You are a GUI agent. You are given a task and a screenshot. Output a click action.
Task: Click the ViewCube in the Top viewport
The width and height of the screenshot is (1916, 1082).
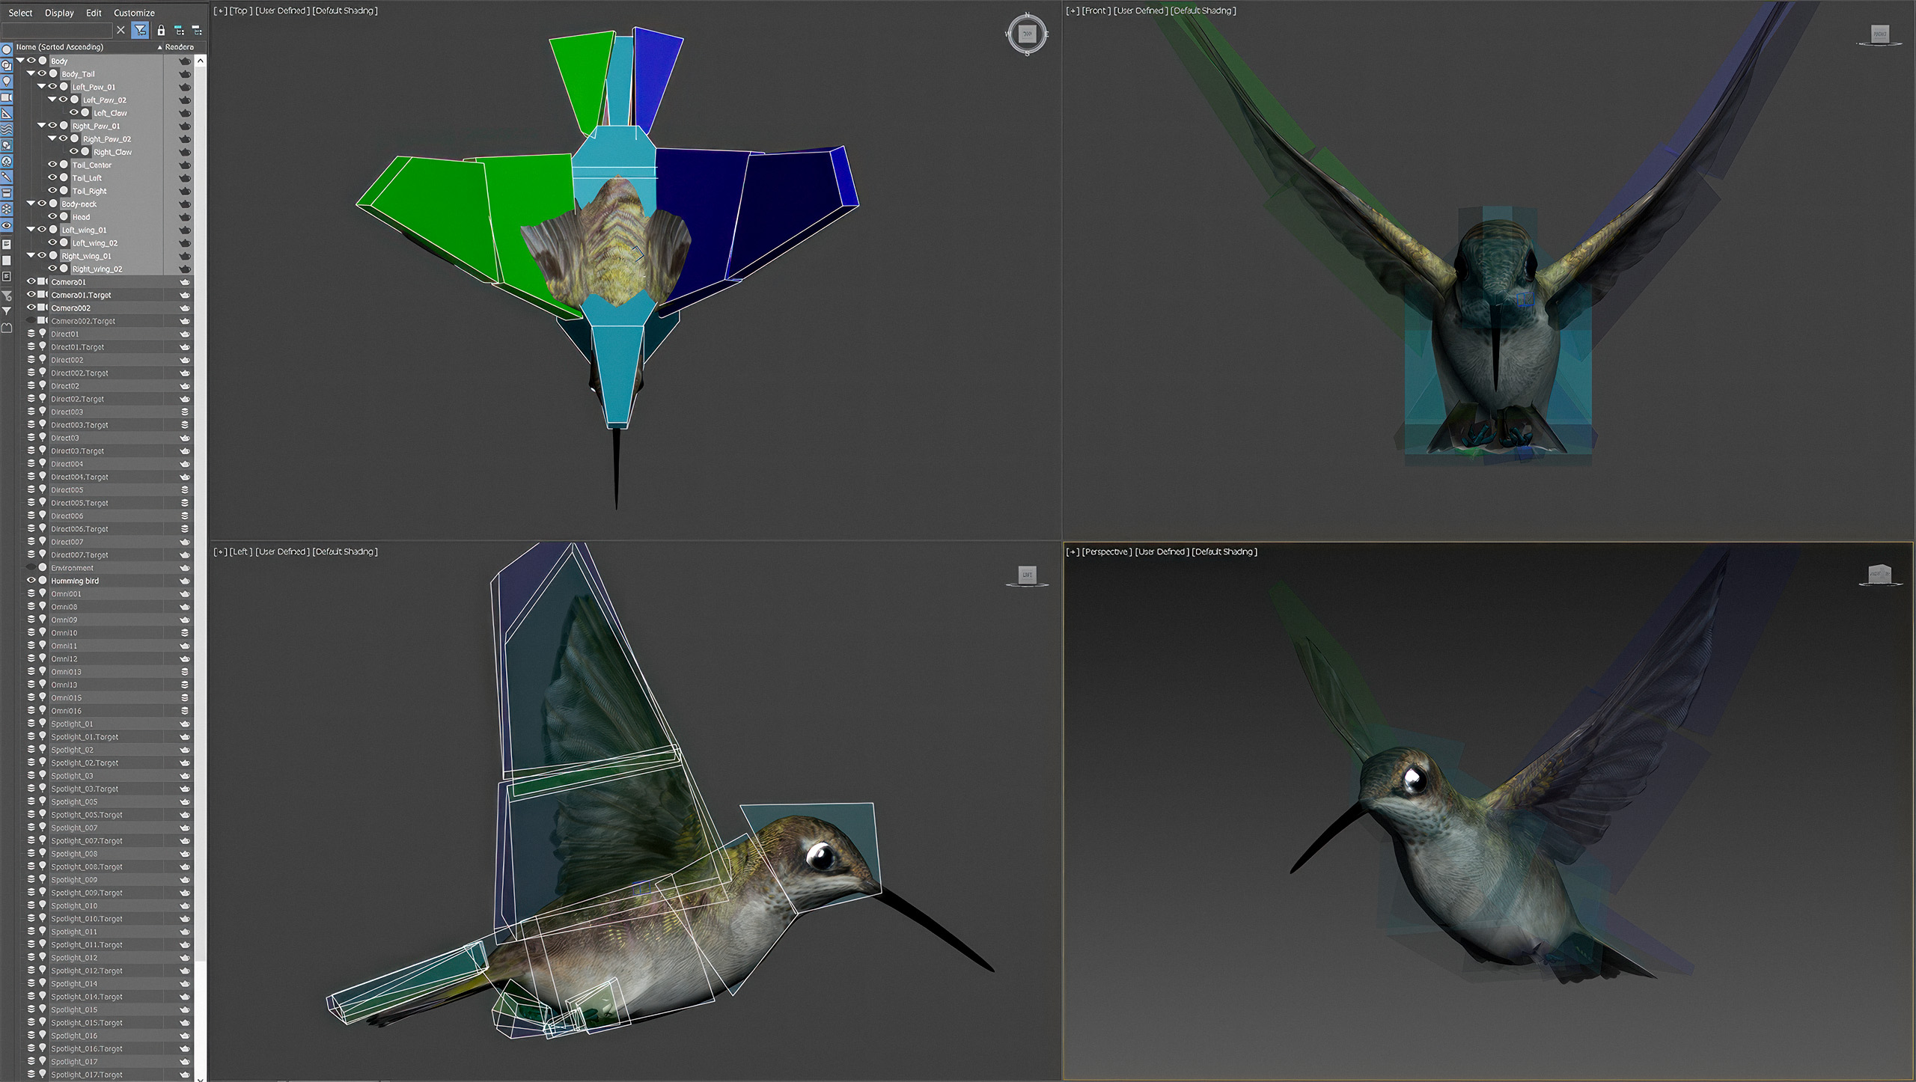[x=1027, y=34]
